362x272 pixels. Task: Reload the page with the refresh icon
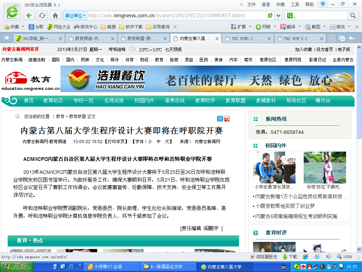coord(42,16)
